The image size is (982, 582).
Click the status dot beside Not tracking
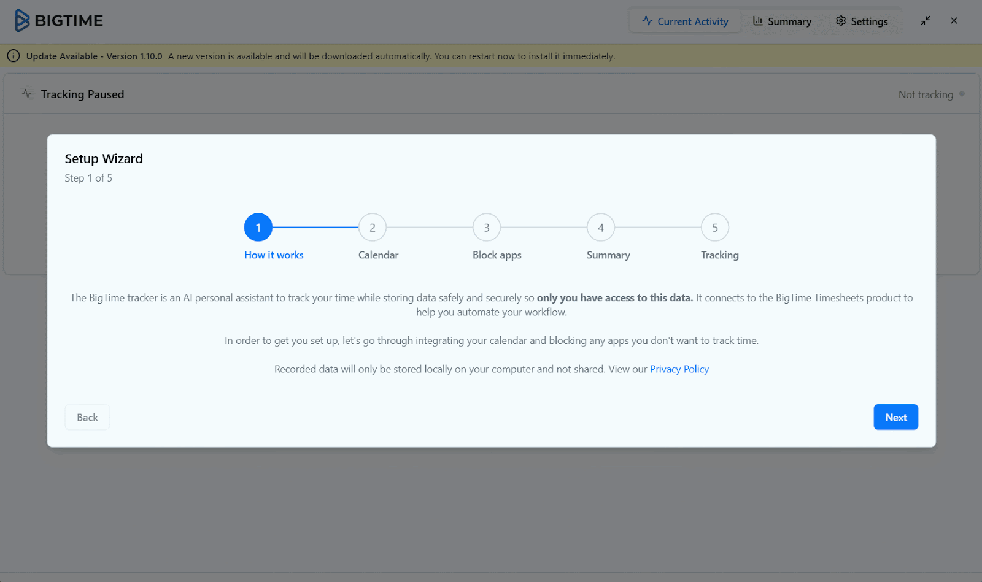pos(961,94)
